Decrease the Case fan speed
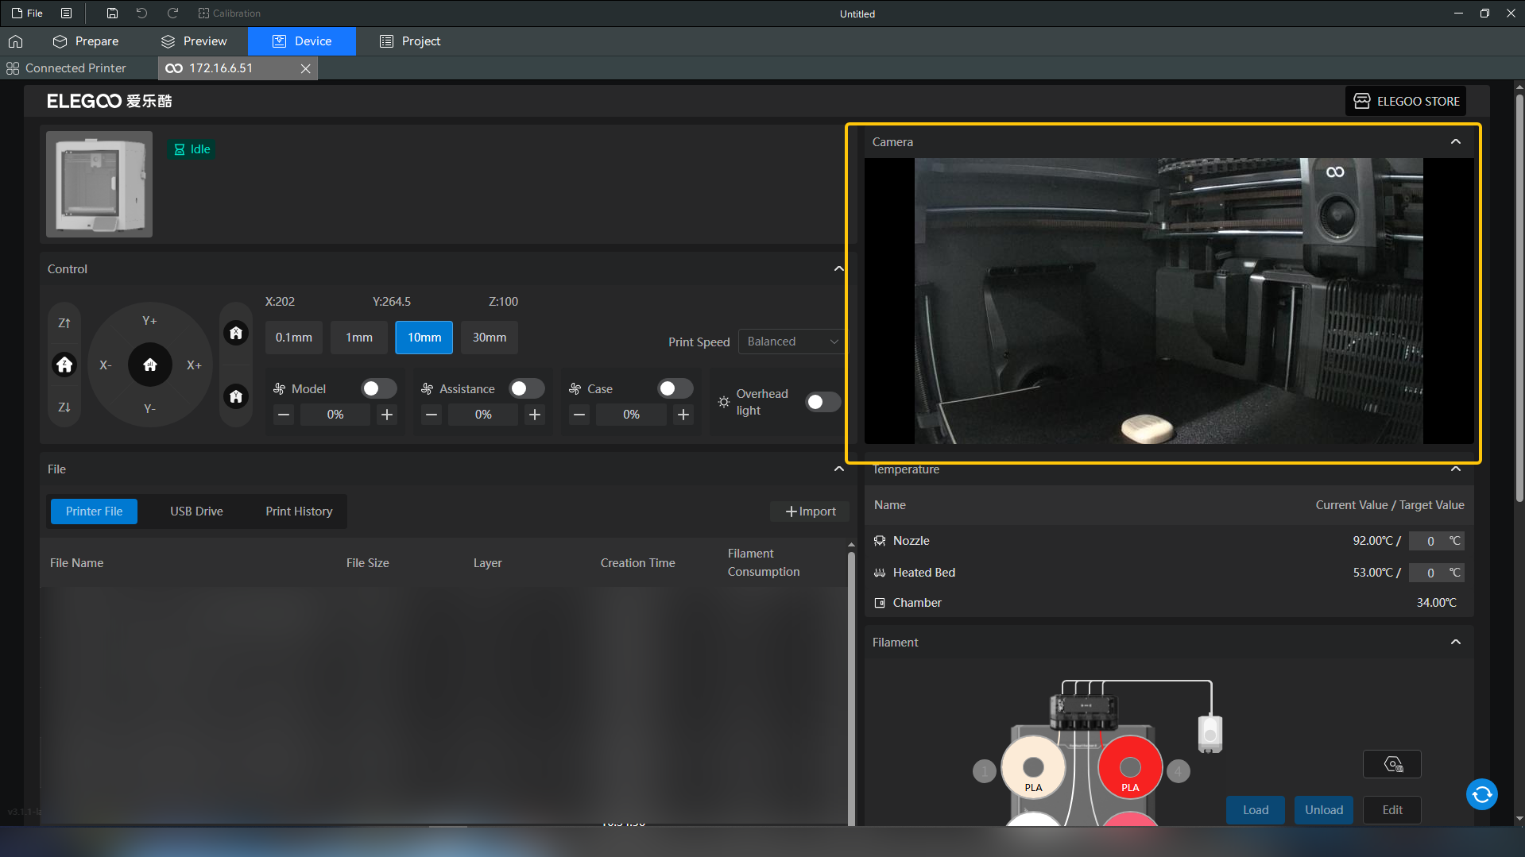Screen dimensions: 1525x857 point(579,415)
